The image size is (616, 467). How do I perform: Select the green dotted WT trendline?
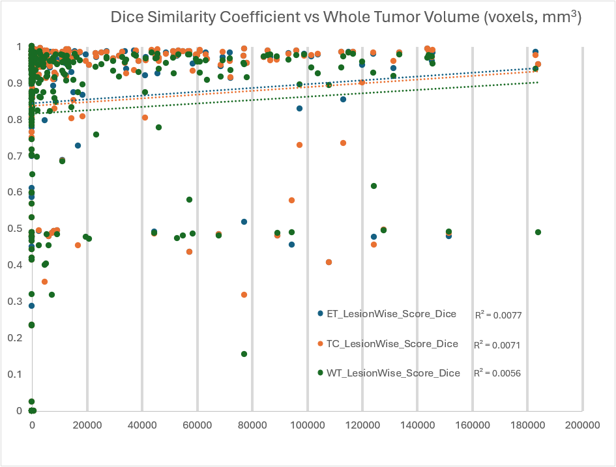click(x=287, y=97)
